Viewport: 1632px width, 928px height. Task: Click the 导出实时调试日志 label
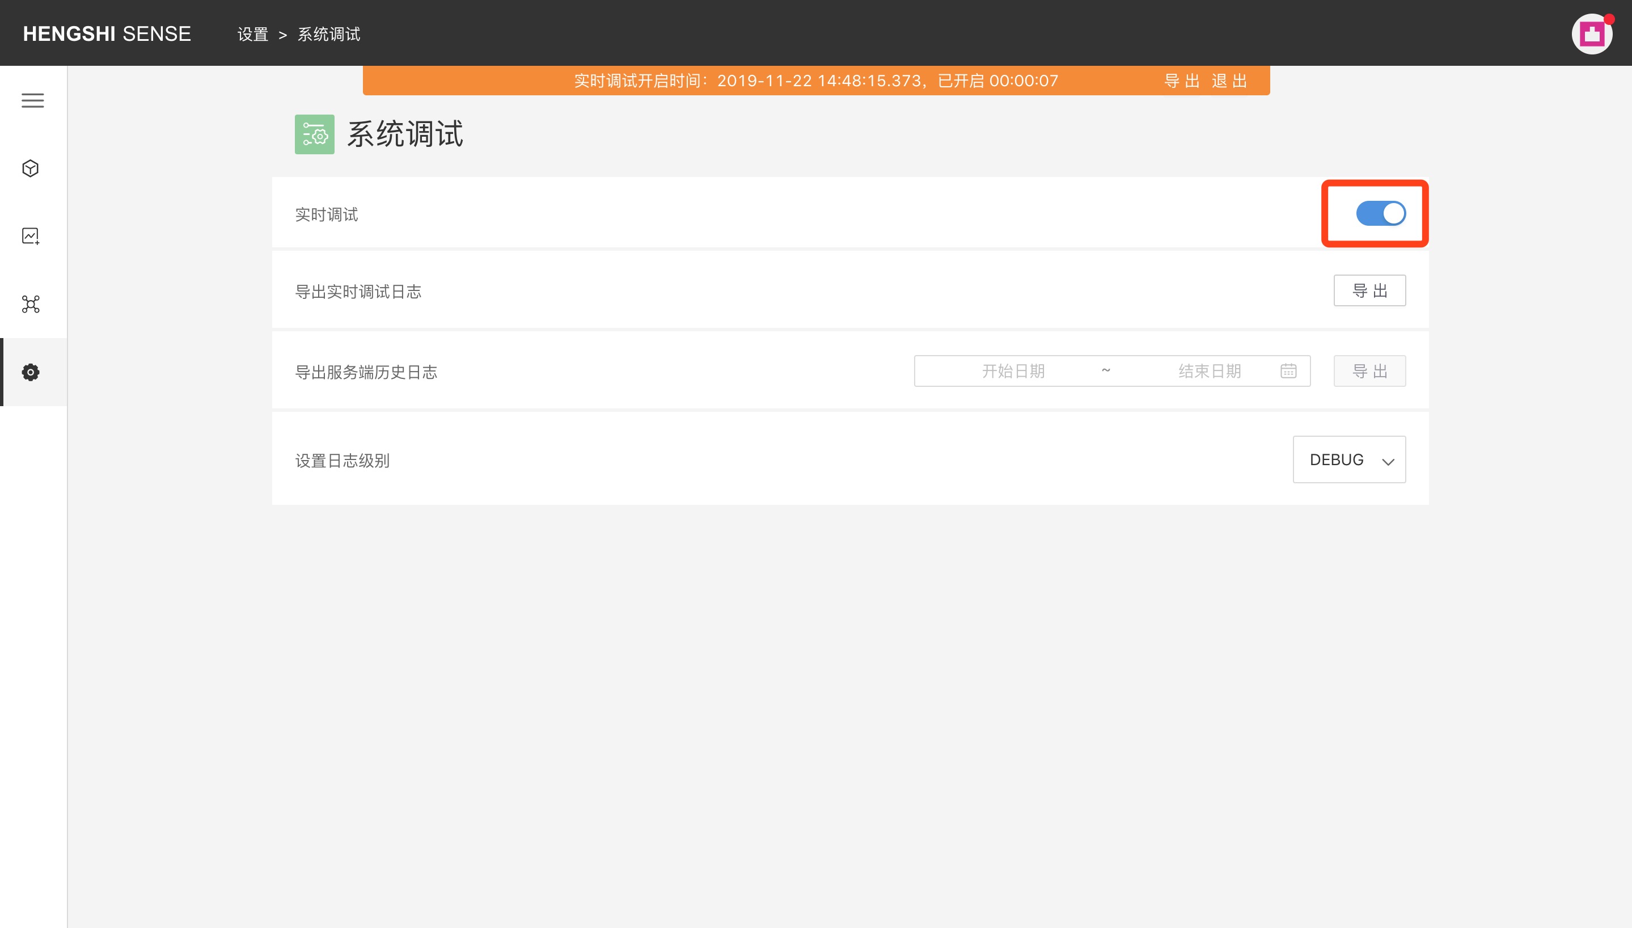pos(358,292)
